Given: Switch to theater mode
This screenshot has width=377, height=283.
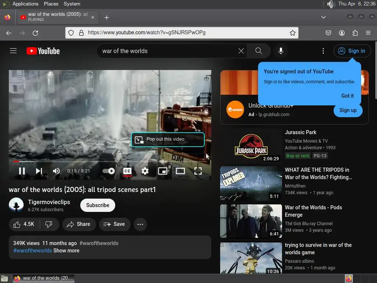Looking at the screenshot, I should pyautogui.click(x=180, y=171).
